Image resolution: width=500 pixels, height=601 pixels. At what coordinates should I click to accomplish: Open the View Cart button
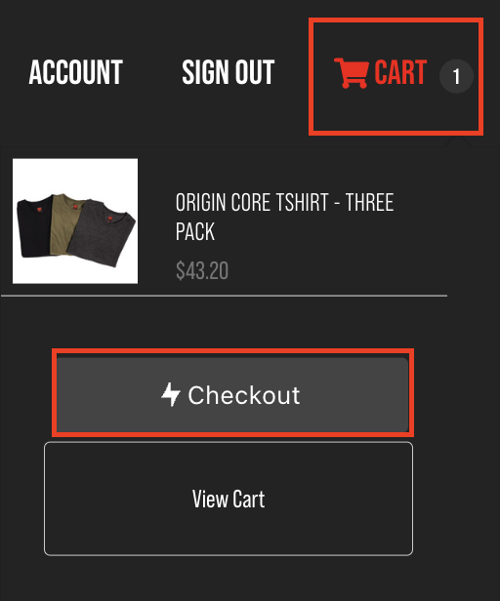point(229,499)
